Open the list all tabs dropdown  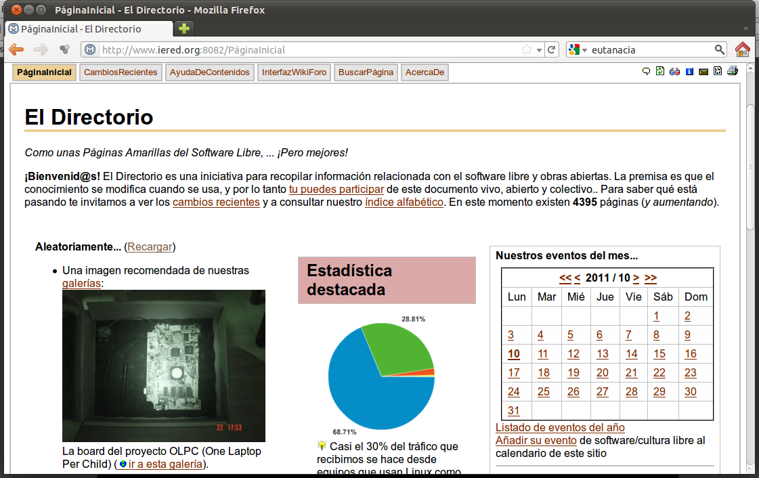point(745,29)
